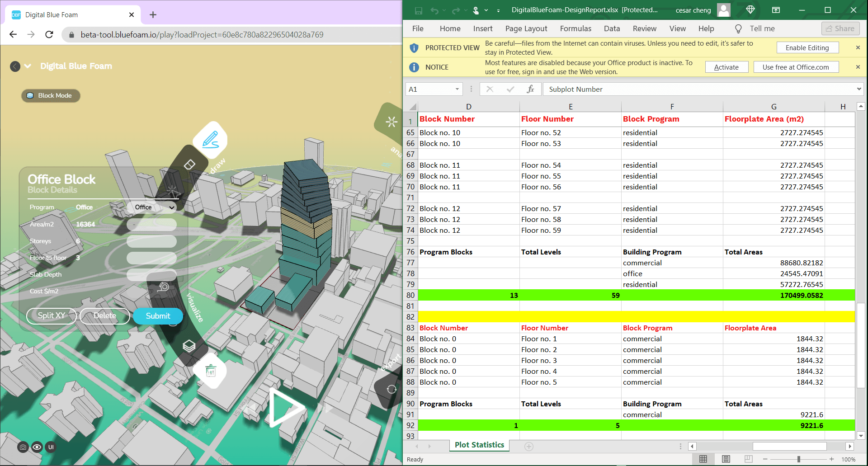Click the browser address bar URL
Screen dimensions: 868x466
point(202,35)
